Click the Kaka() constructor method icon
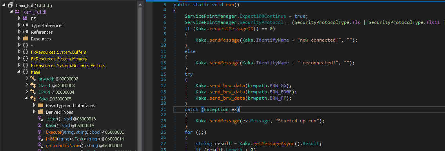445x151 pixels. click(x=40, y=125)
